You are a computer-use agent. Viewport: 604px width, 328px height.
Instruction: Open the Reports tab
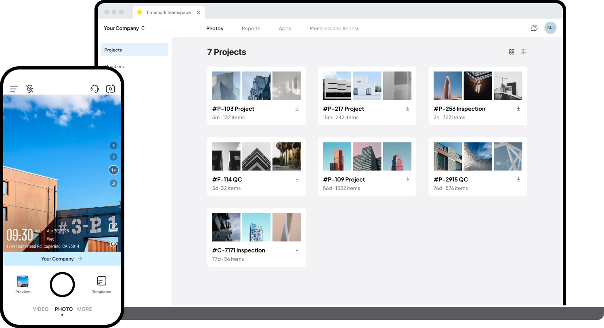point(251,29)
